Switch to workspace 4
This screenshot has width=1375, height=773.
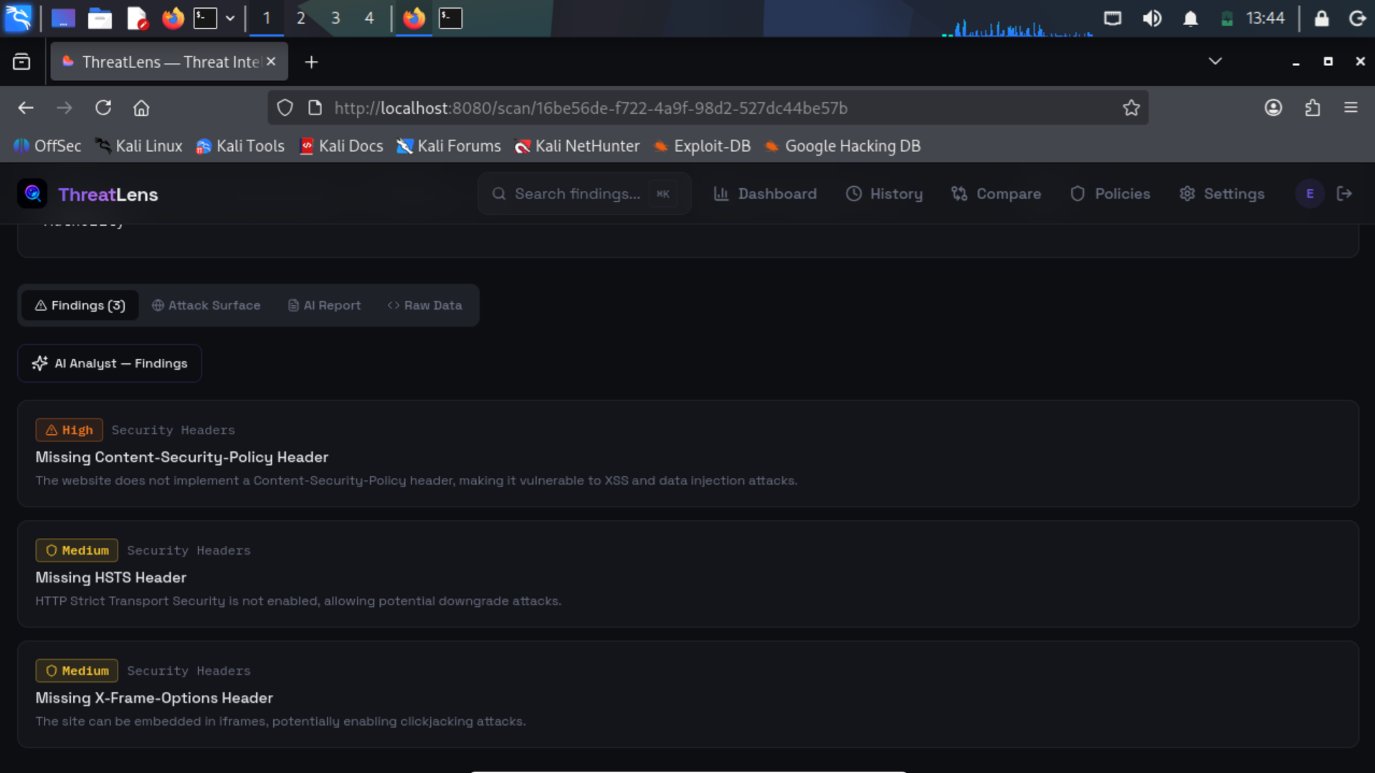[369, 18]
